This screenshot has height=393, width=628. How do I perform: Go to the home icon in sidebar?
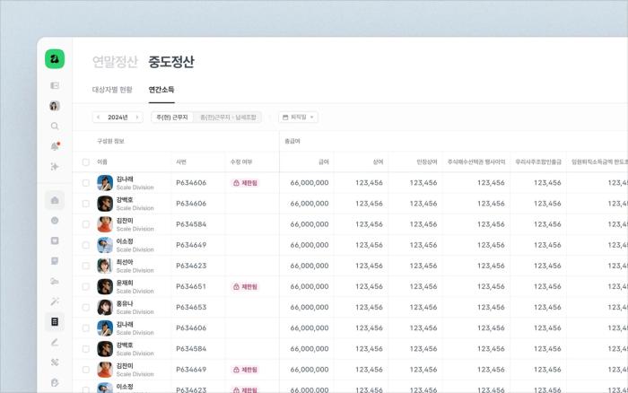[55, 200]
